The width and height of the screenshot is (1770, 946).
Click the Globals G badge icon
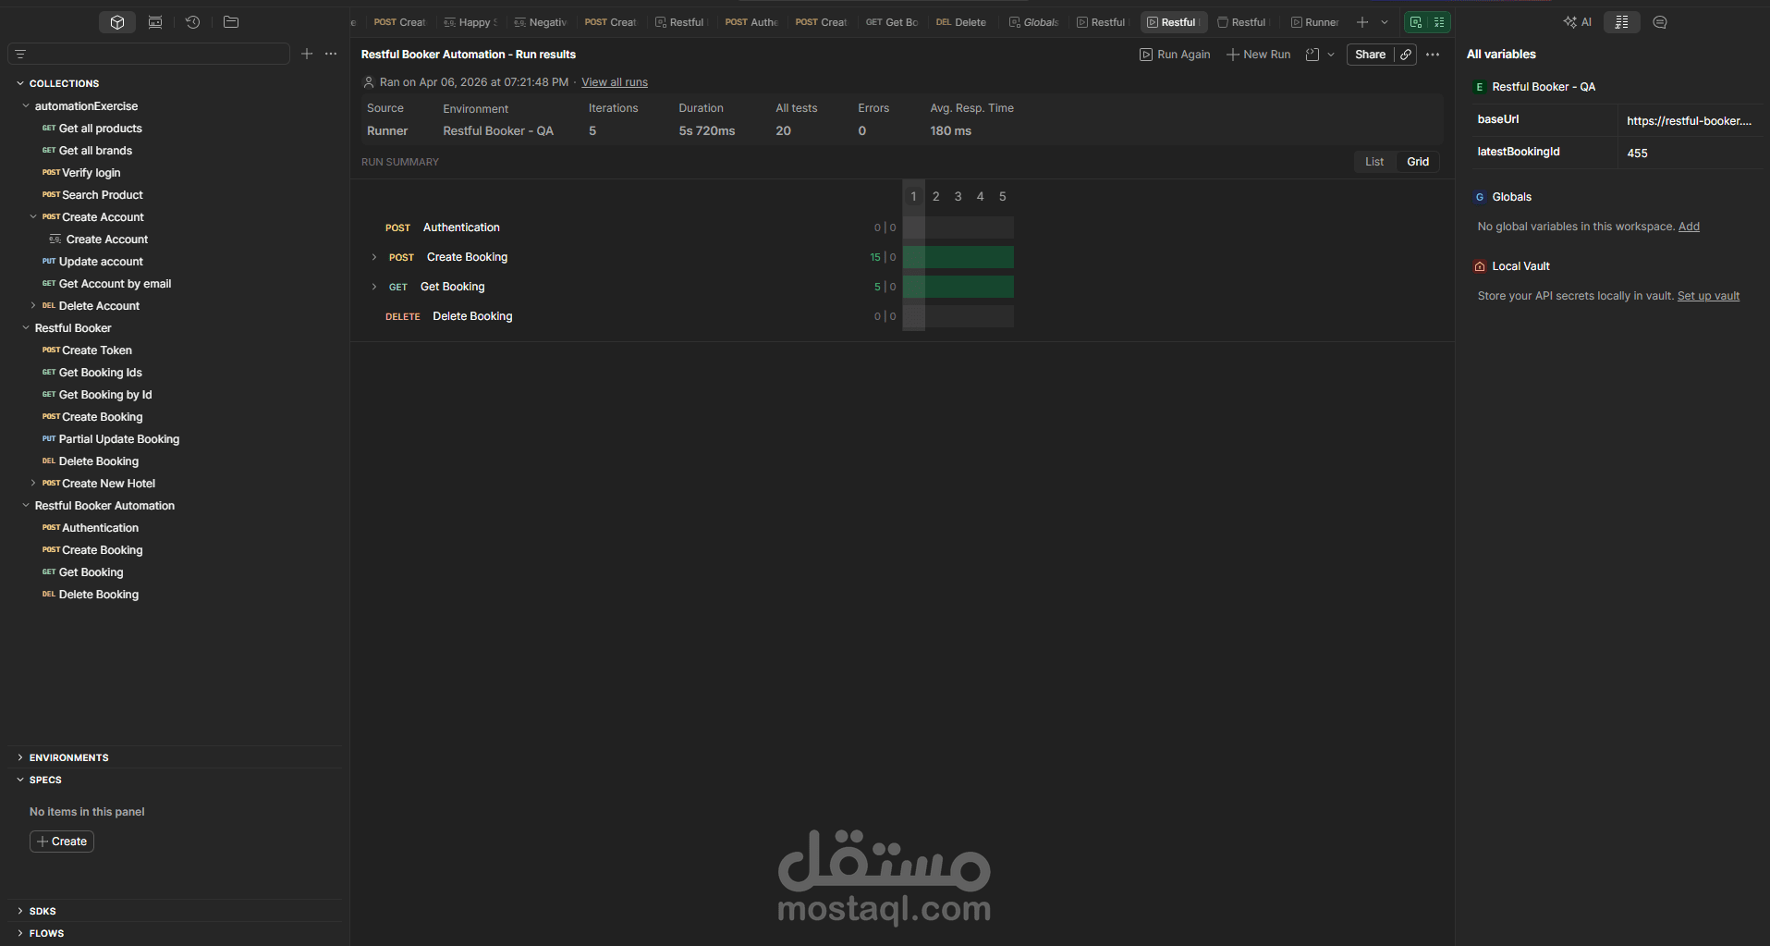1480,197
